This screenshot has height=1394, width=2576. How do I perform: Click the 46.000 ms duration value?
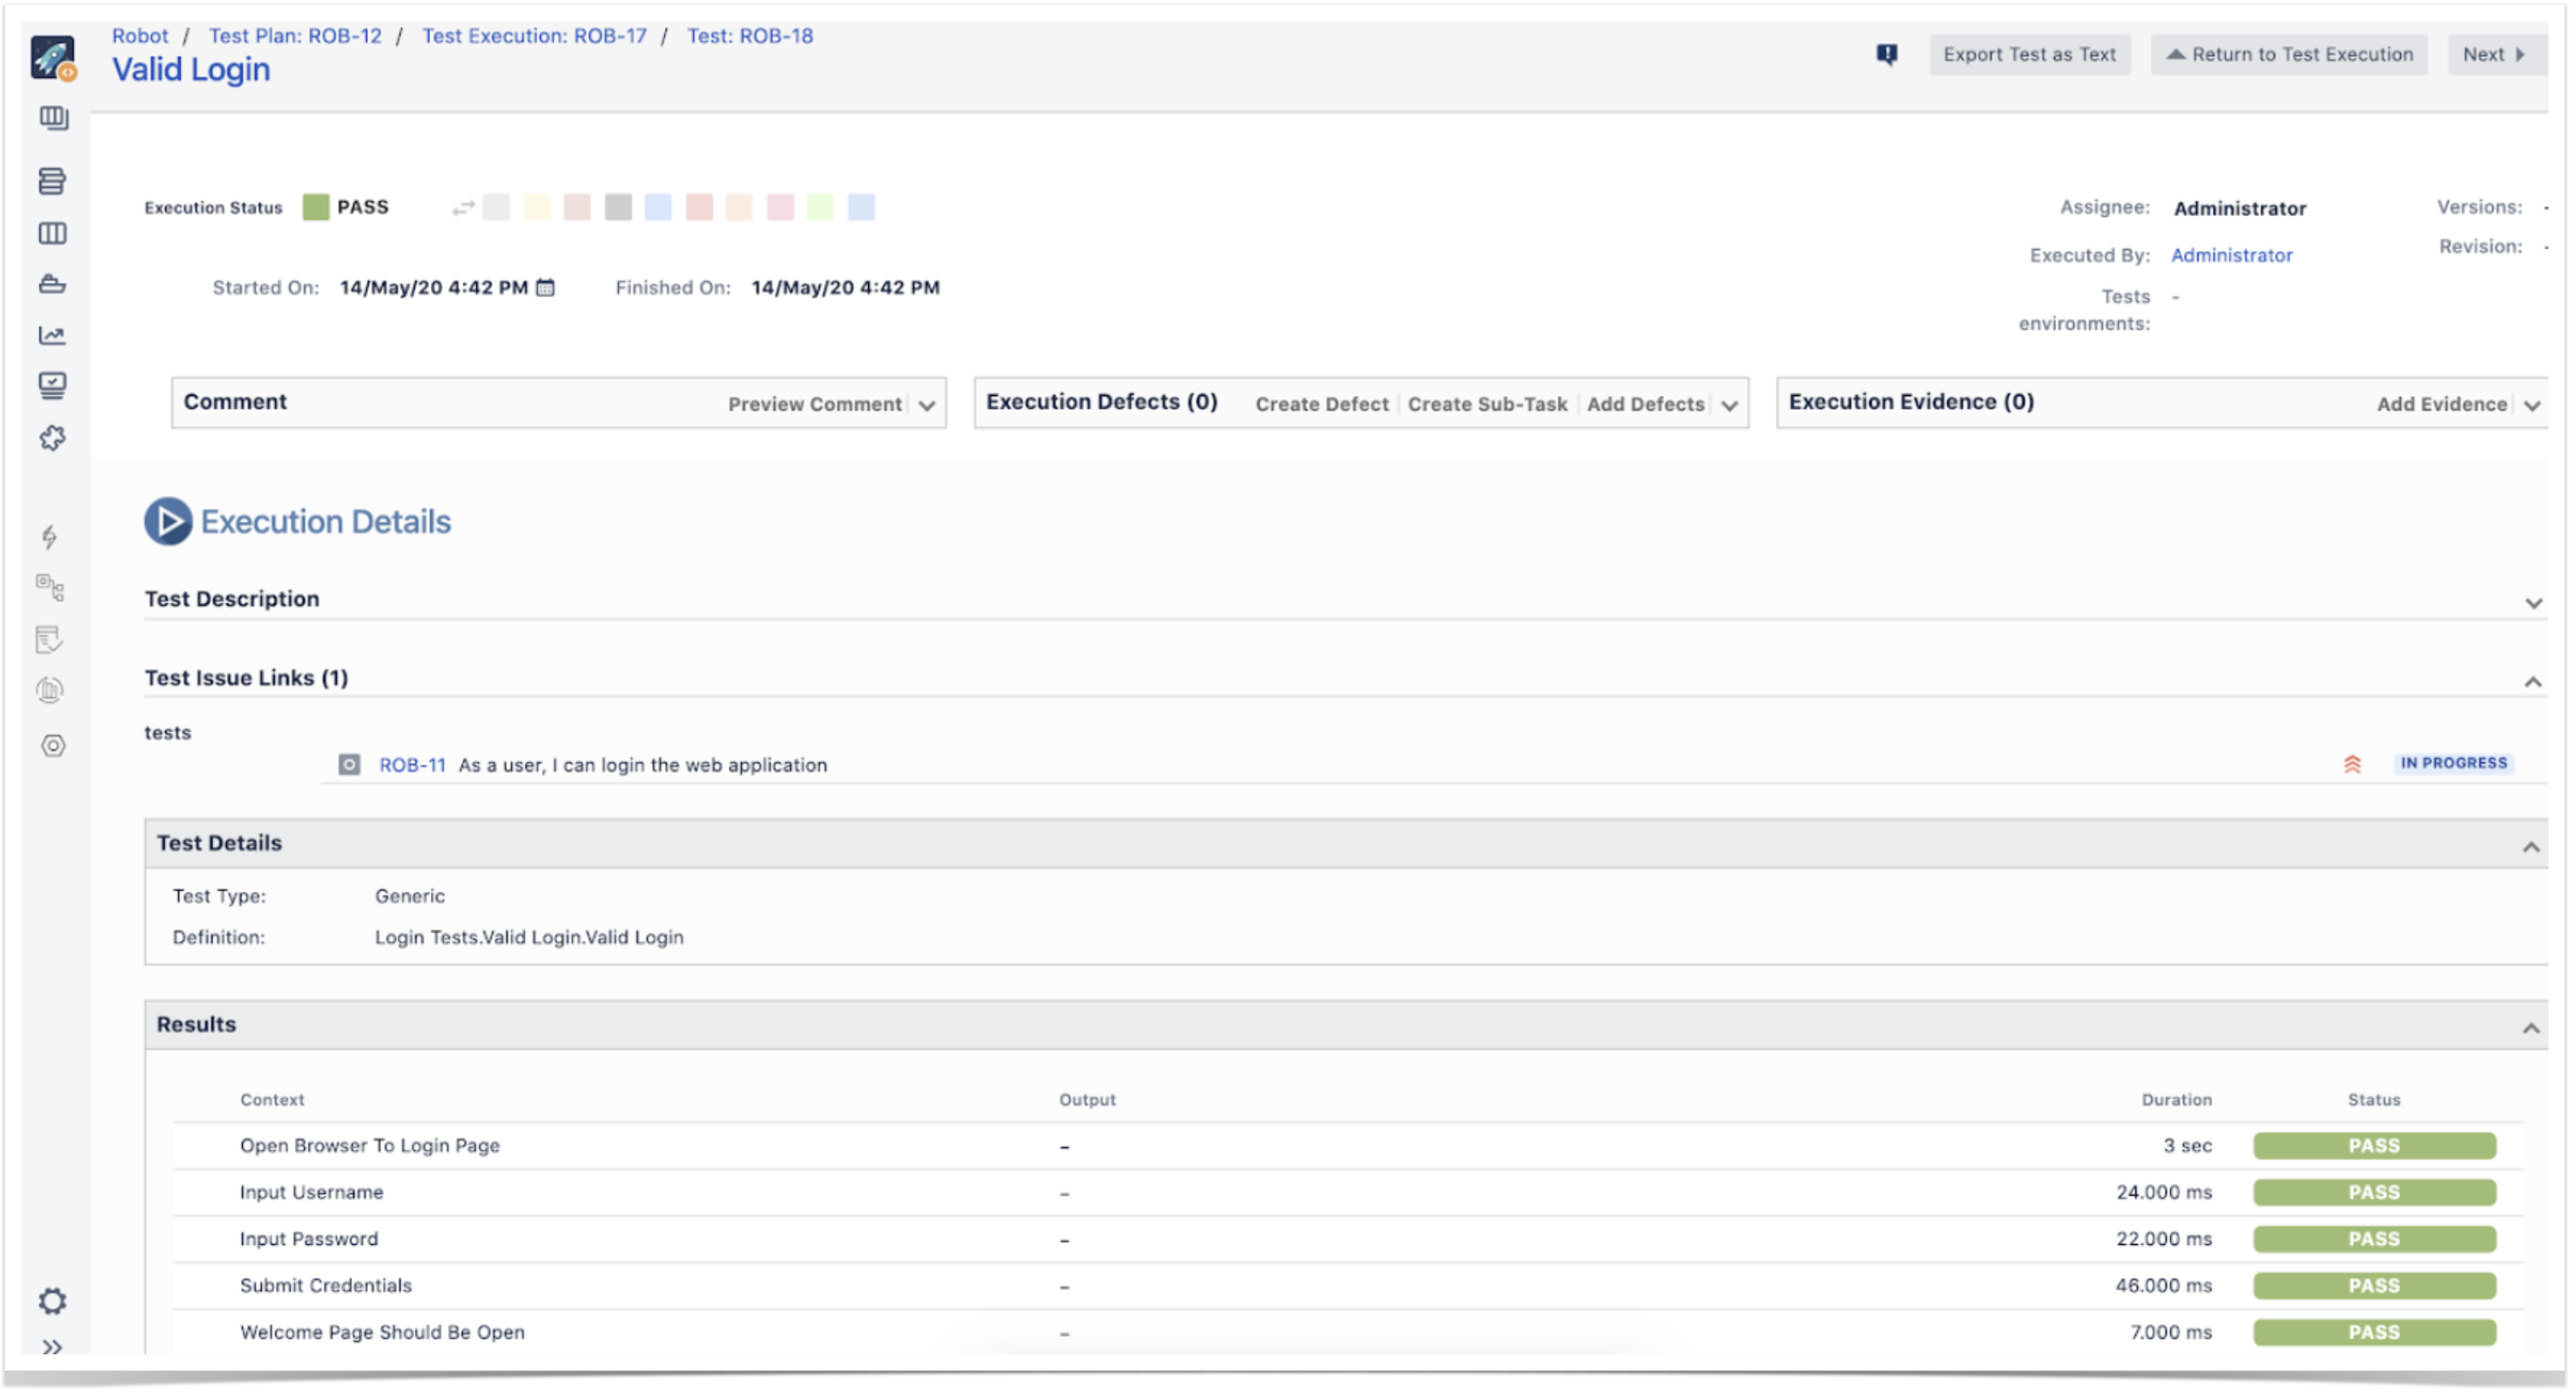[2164, 1286]
